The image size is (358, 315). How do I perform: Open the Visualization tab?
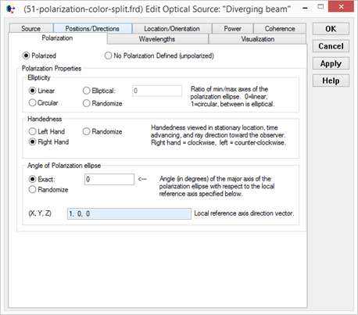257,39
